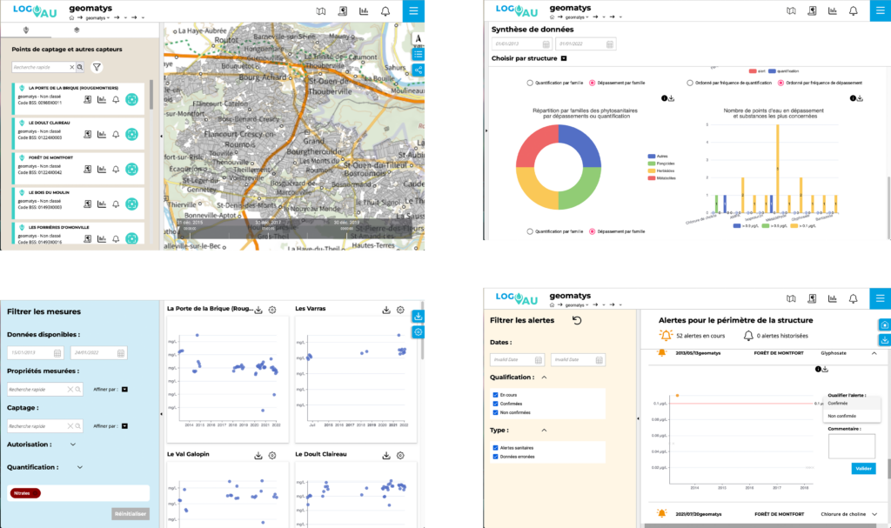Click the 'A' label button on the map
This screenshot has height=528, width=891.
[419, 38]
